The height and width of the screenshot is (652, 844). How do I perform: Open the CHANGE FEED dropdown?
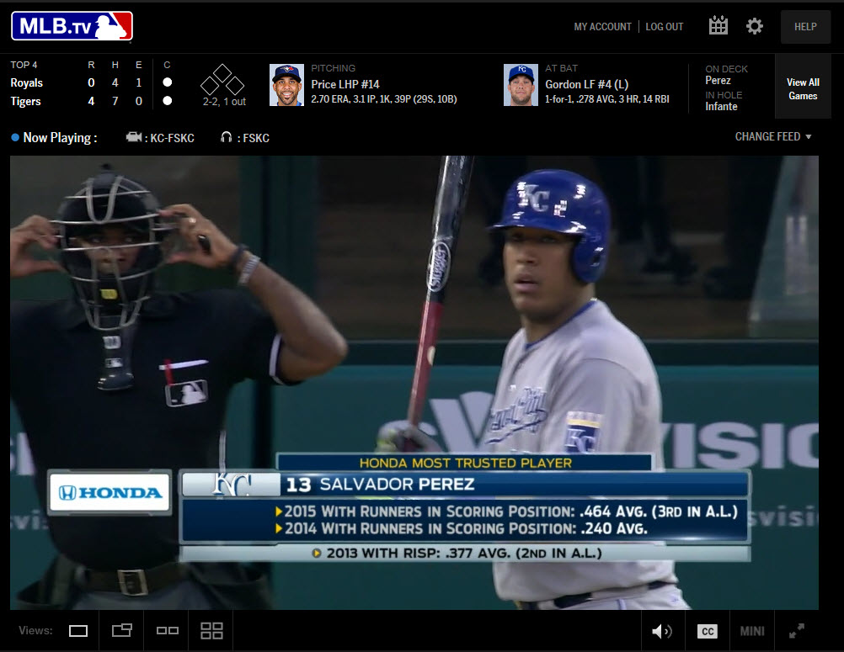773,136
